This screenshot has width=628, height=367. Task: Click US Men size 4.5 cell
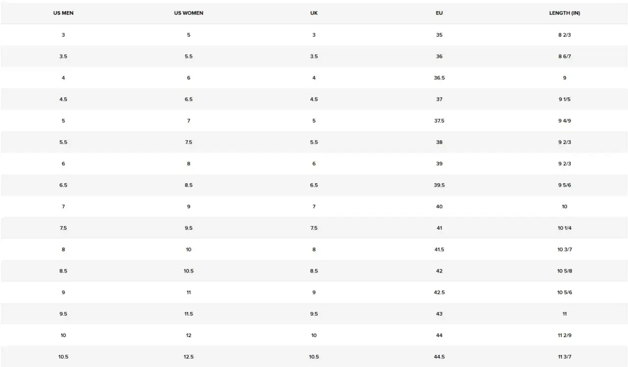pyautogui.click(x=63, y=99)
